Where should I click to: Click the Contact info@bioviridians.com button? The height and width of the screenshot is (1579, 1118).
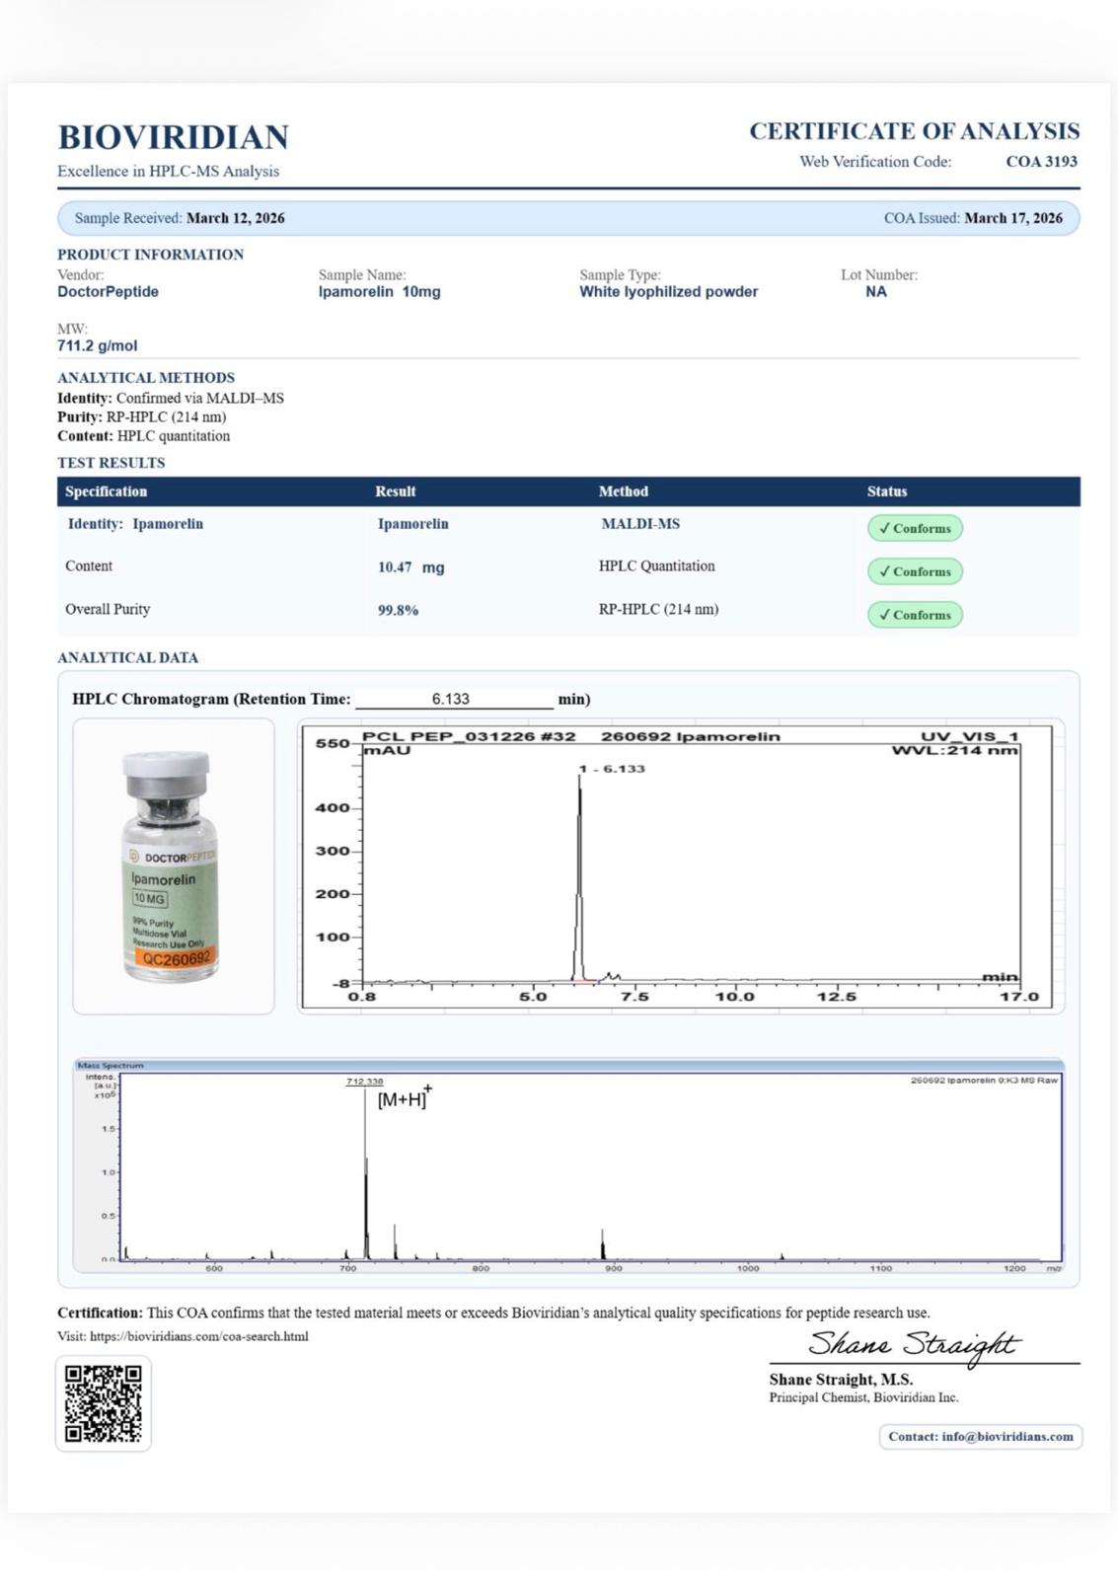(980, 1436)
